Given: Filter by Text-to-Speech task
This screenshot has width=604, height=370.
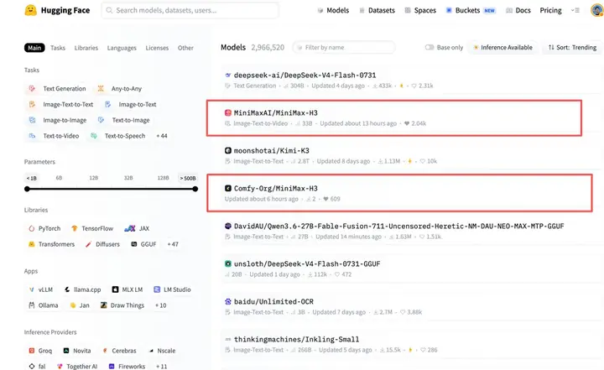Looking at the screenshot, I should coord(118,136).
